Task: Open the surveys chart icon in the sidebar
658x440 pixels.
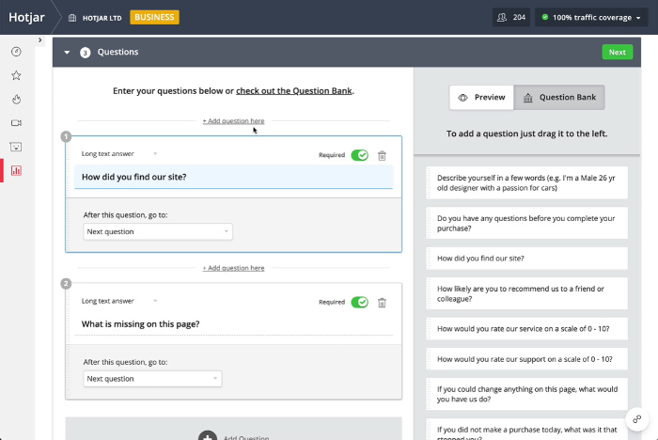Action: point(16,171)
